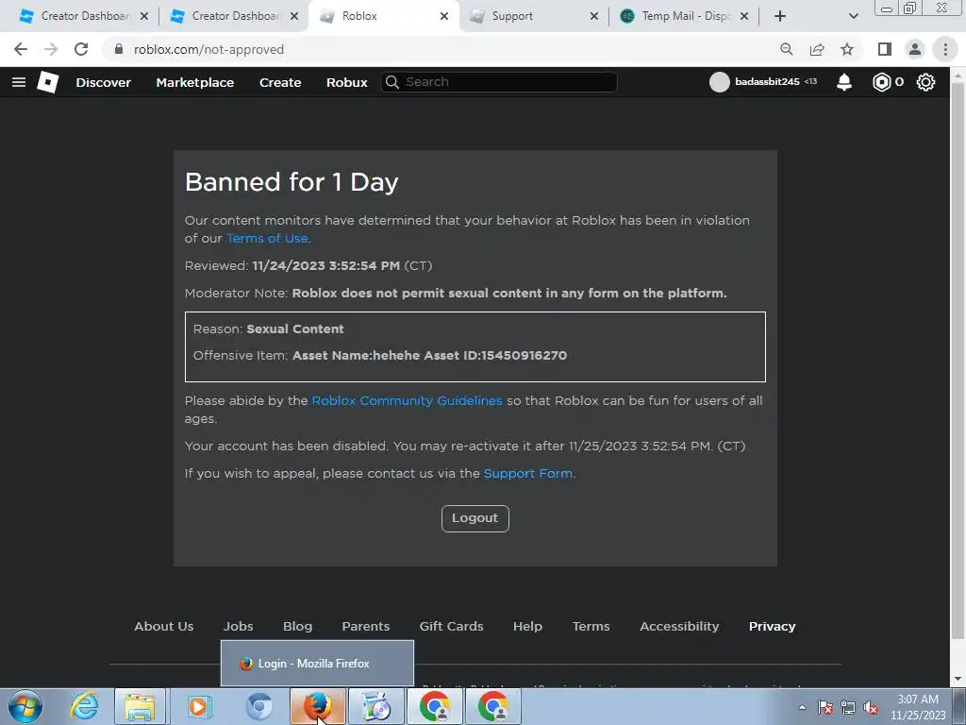The width and height of the screenshot is (966, 725).
Task: Open Help footer link
Action: click(527, 627)
